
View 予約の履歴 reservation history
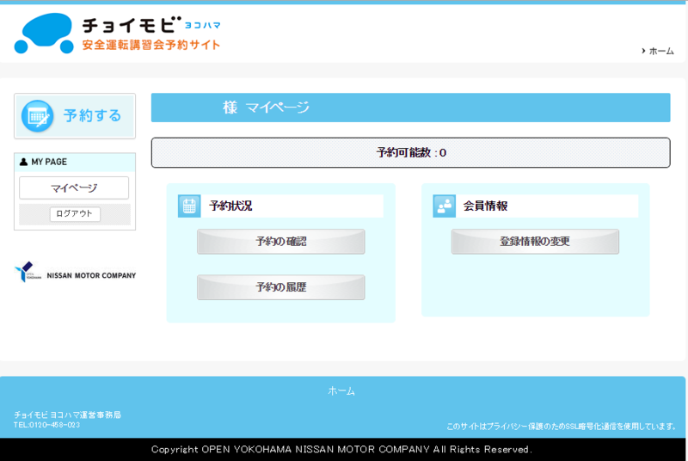[x=281, y=287]
